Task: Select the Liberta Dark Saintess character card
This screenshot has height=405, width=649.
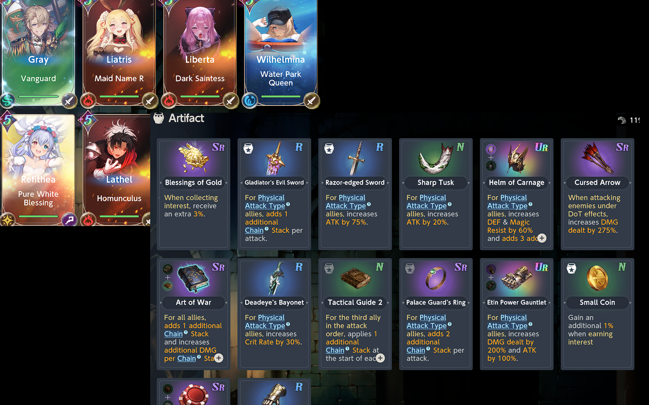Action: tap(200, 52)
